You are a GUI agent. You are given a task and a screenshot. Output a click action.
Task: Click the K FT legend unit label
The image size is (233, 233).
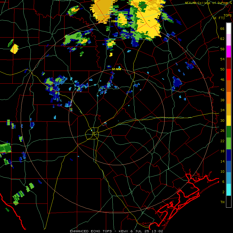coord(219,18)
